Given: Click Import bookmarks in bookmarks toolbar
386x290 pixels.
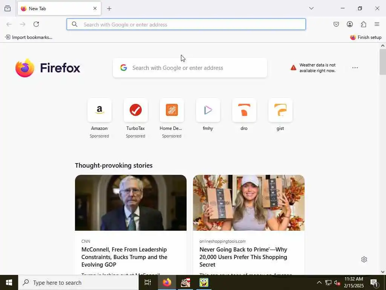Looking at the screenshot, I should [x=29, y=37].
